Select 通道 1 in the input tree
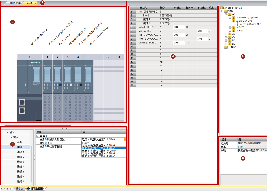This screenshot has width=267, height=191. pyautogui.click(x=21, y=152)
